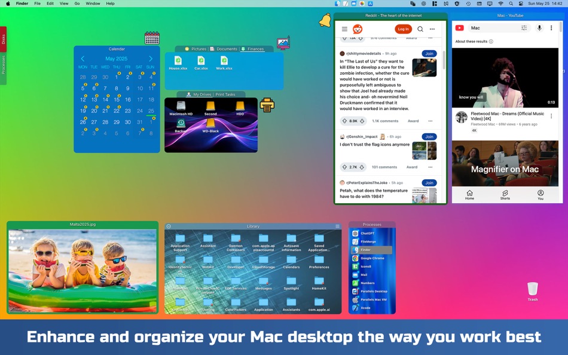Open the calendar desktop icon

pyautogui.click(x=151, y=37)
